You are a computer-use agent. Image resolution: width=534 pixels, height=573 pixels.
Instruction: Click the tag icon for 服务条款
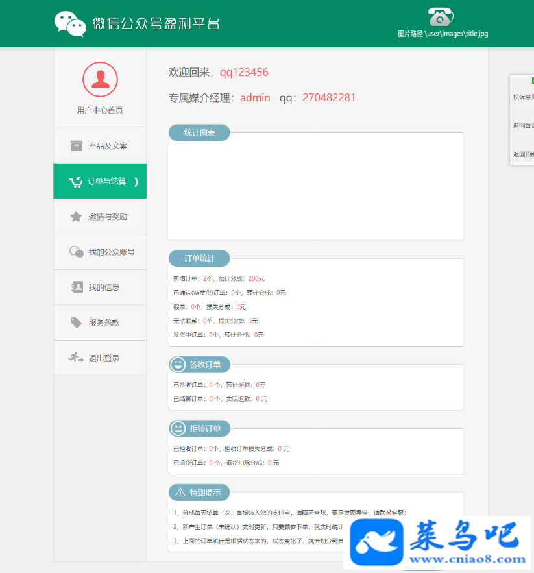point(76,323)
